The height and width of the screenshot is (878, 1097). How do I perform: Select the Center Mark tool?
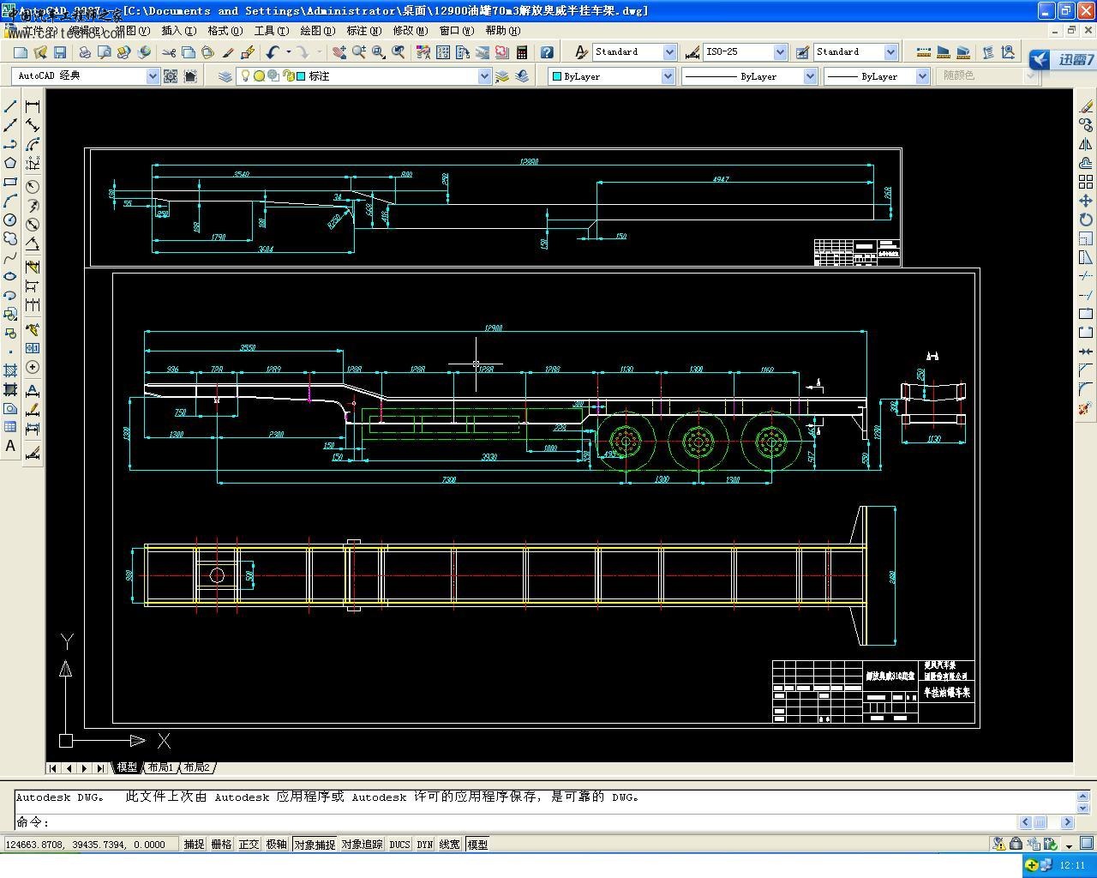tap(33, 367)
